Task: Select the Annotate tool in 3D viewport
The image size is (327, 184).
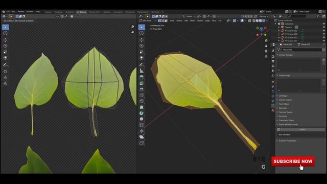Action: tap(142, 65)
